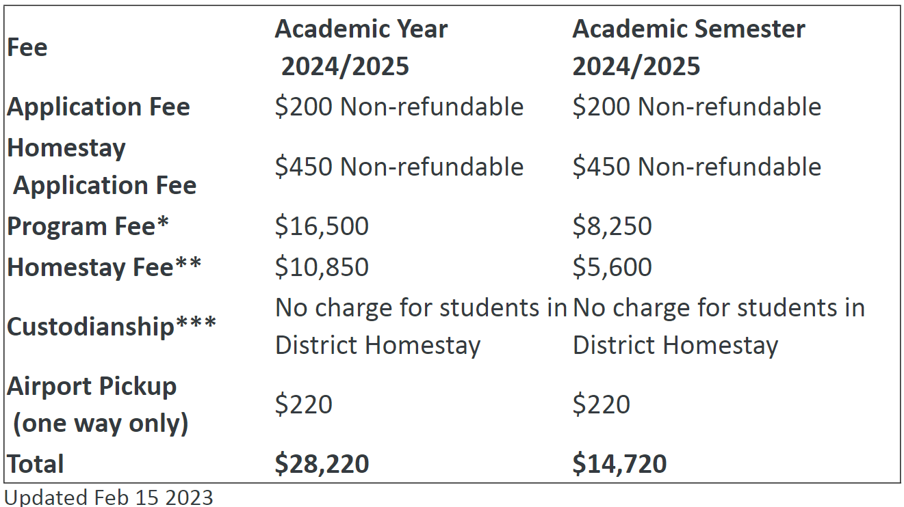Click the $14,720 academic semester total
This screenshot has height=507, width=904.
click(x=619, y=464)
